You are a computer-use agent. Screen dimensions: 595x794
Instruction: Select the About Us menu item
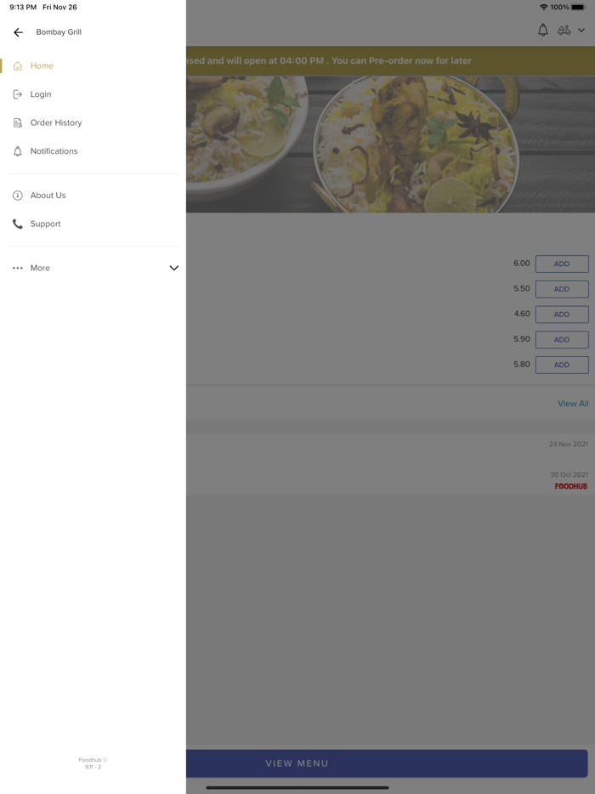pos(48,196)
